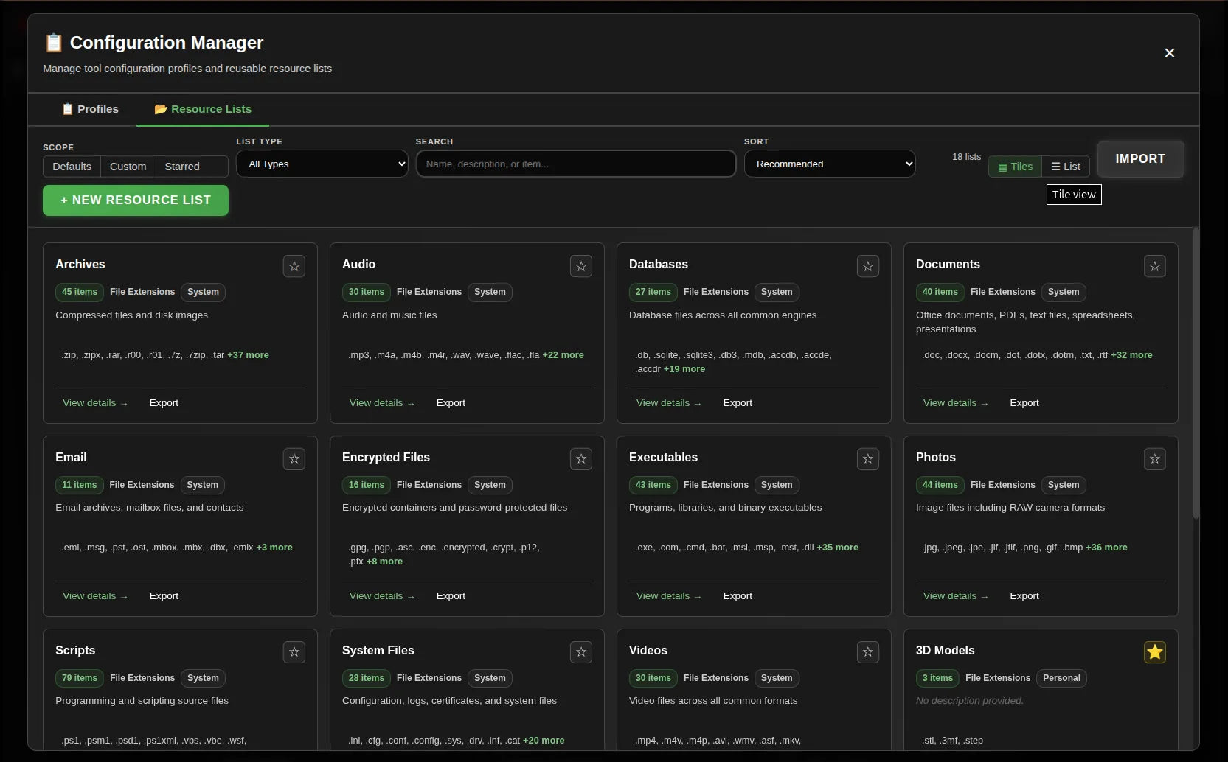View details of Databases list

[x=669, y=403]
